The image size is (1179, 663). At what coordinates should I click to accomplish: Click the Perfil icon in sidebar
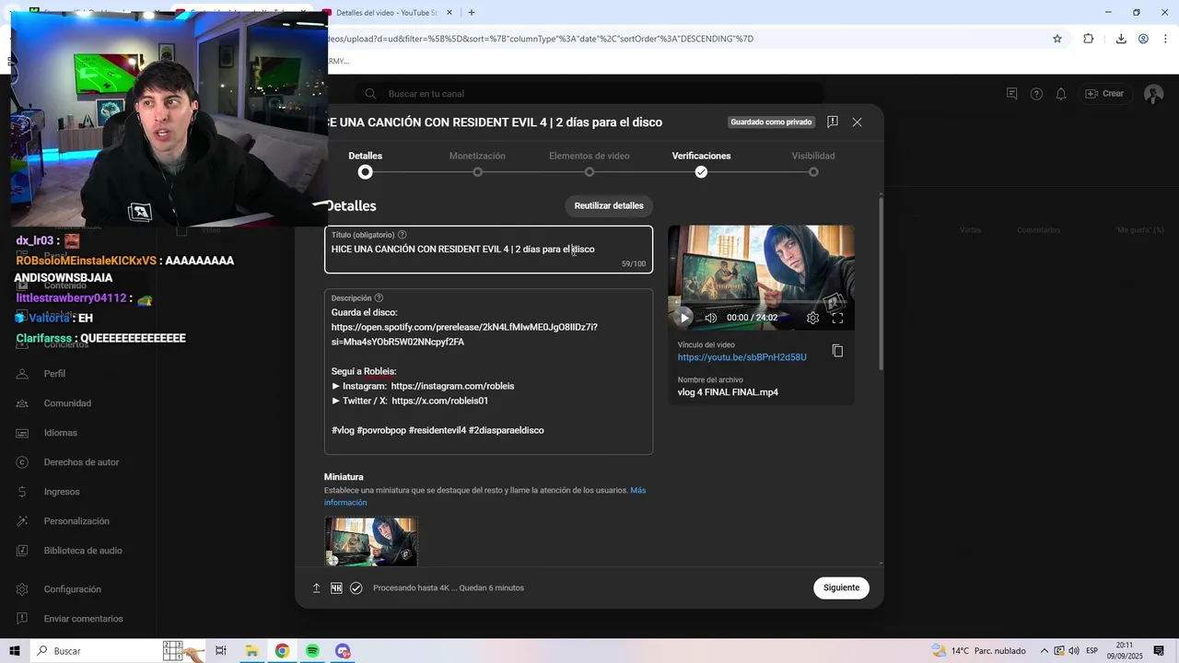point(23,374)
